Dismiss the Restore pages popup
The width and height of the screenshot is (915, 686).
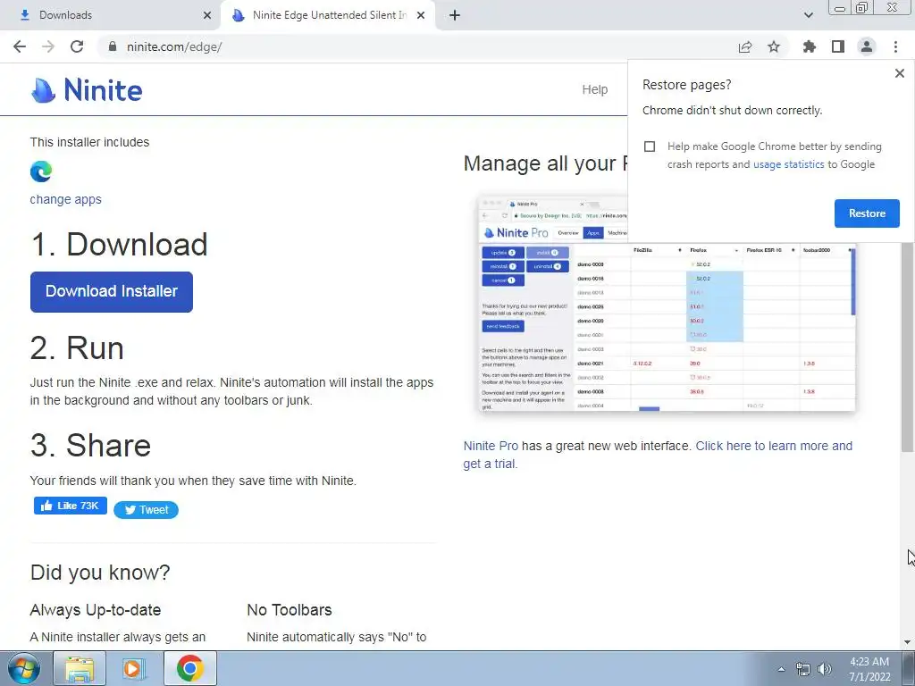(x=900, y=73)
